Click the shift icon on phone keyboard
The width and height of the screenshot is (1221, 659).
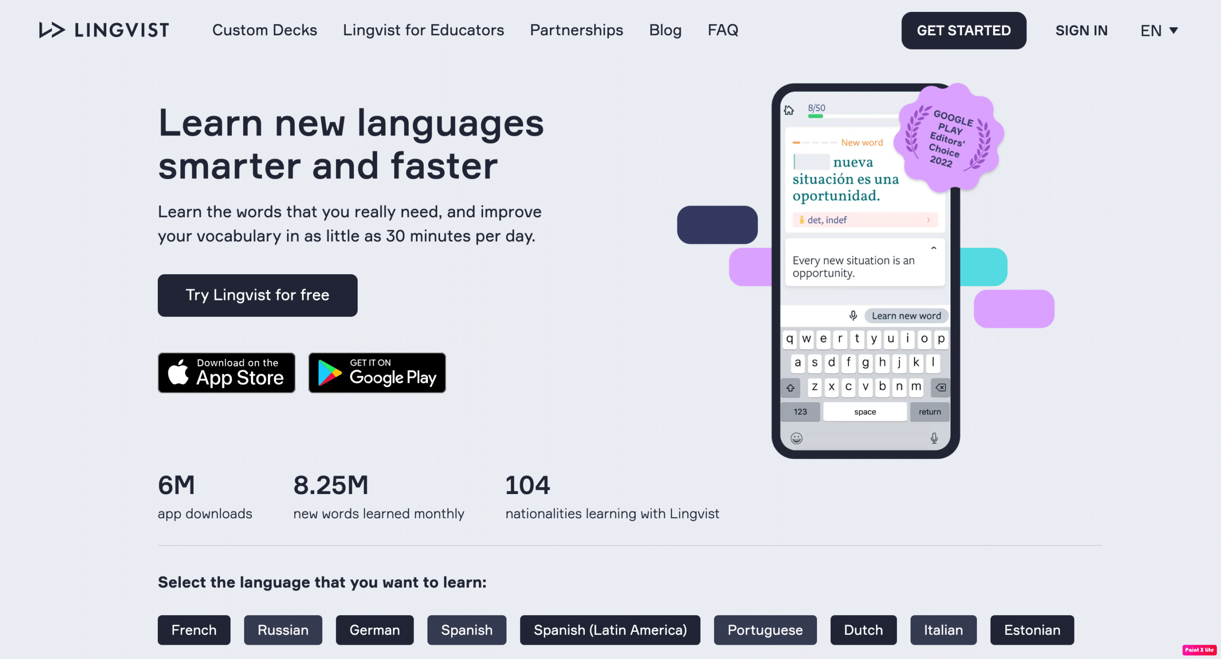[x=791, y=388]
